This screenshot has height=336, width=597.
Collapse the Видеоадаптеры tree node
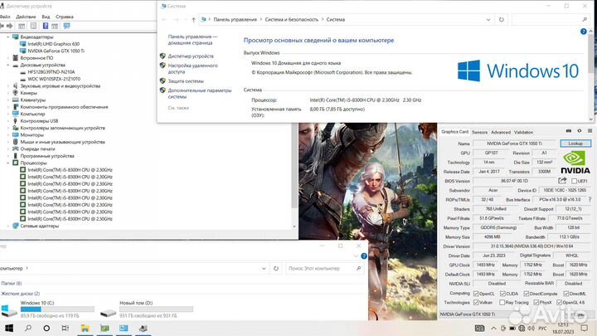(x=9, y=37)
